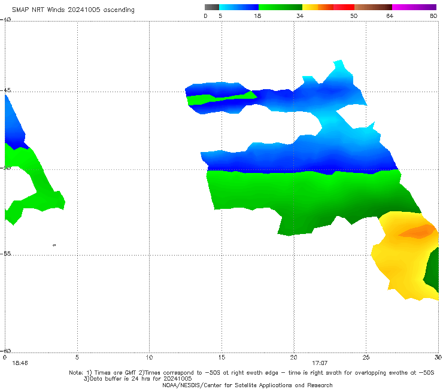Pick the brown segment of the color bar
443x389 pixels.
(373, 7)
